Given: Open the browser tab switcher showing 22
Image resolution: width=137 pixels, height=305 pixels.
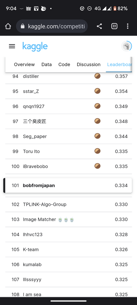Looking at the screenshot, I should (x=114, y=26).
